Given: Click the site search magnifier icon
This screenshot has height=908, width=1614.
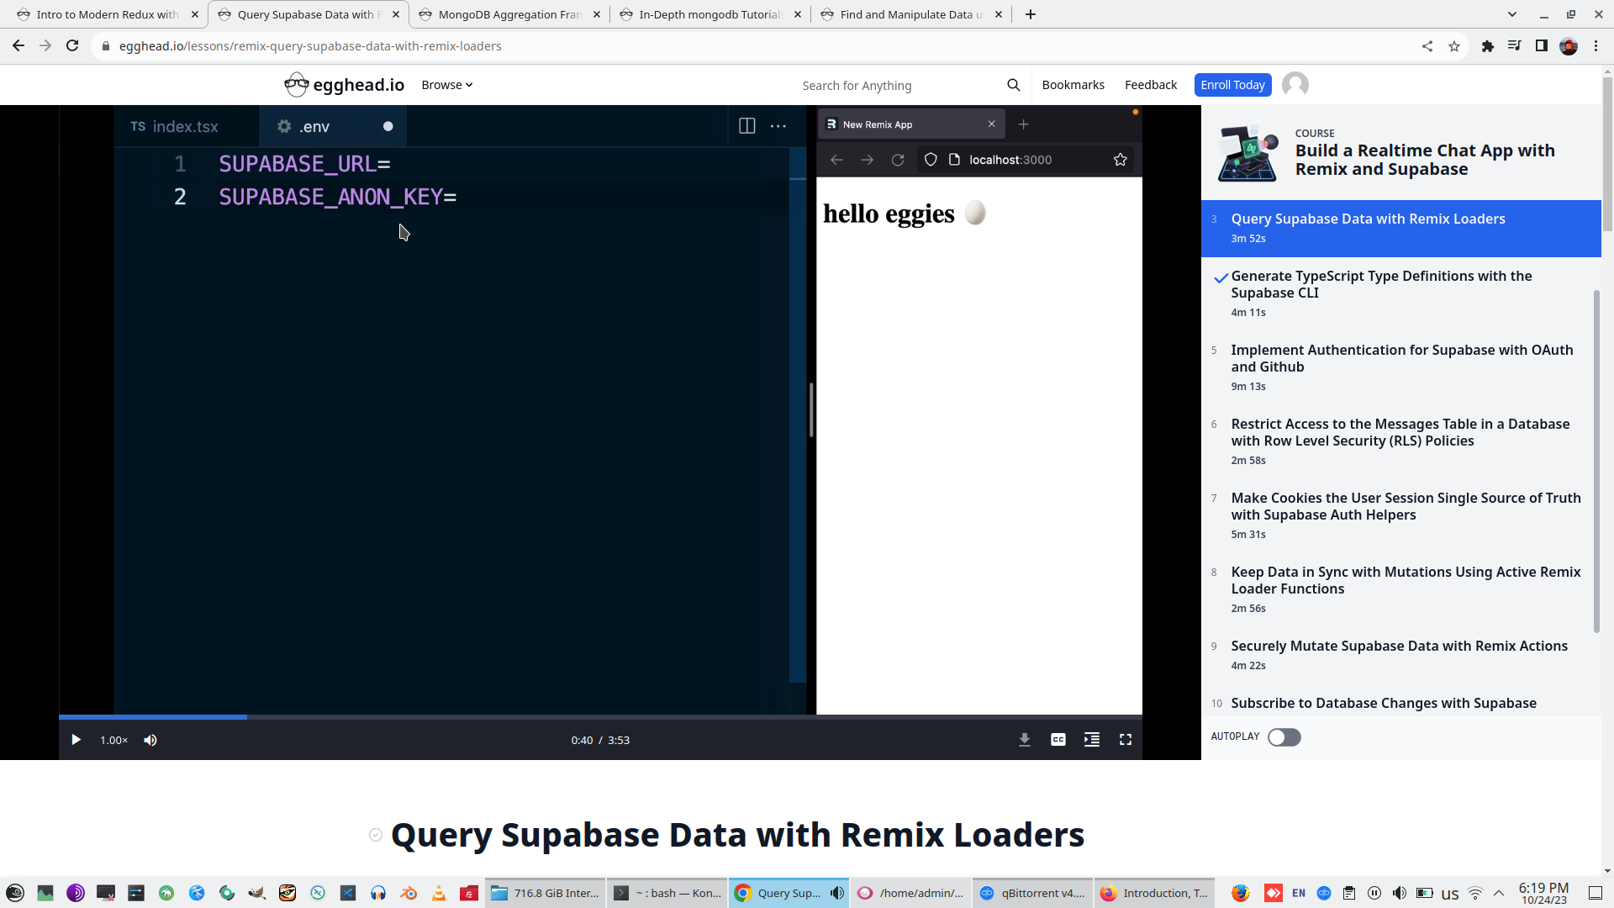Looking at the screenshot, I should [x=1013, y=85].
